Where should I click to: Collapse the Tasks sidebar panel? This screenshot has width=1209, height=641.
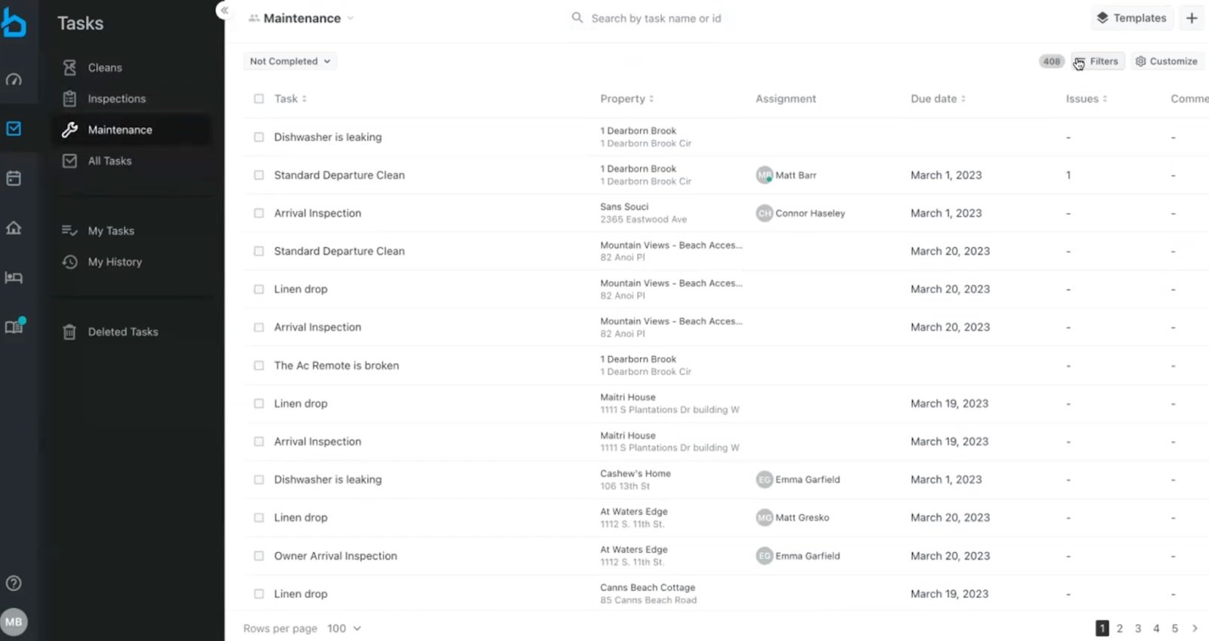(x=224, y=11)
